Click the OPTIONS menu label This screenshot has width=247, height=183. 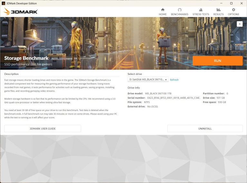coord(233,14)
